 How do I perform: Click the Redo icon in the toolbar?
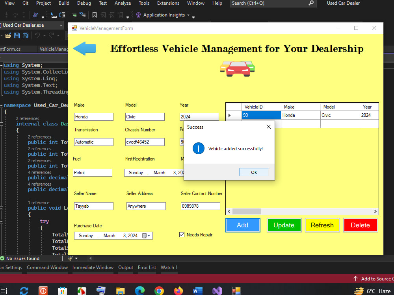[x=51, y=35]
